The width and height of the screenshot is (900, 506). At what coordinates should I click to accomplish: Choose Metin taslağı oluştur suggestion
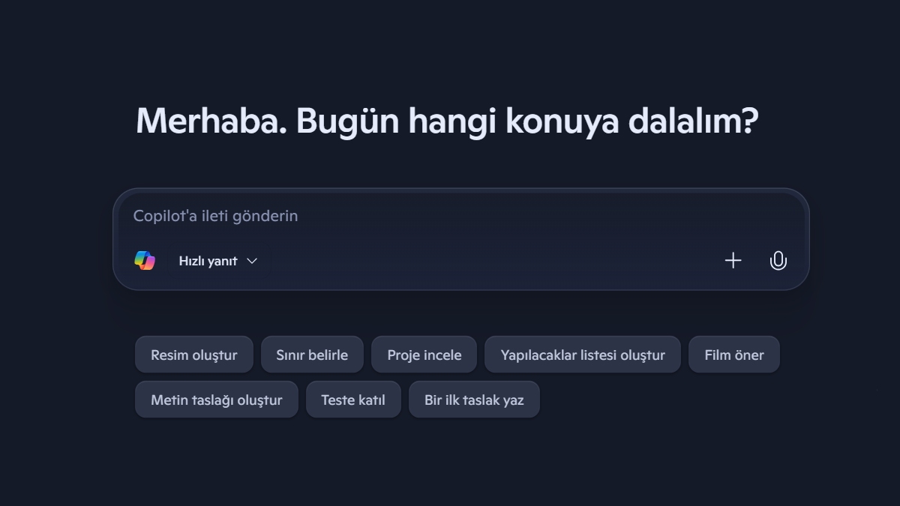click(x=216, y=400)
